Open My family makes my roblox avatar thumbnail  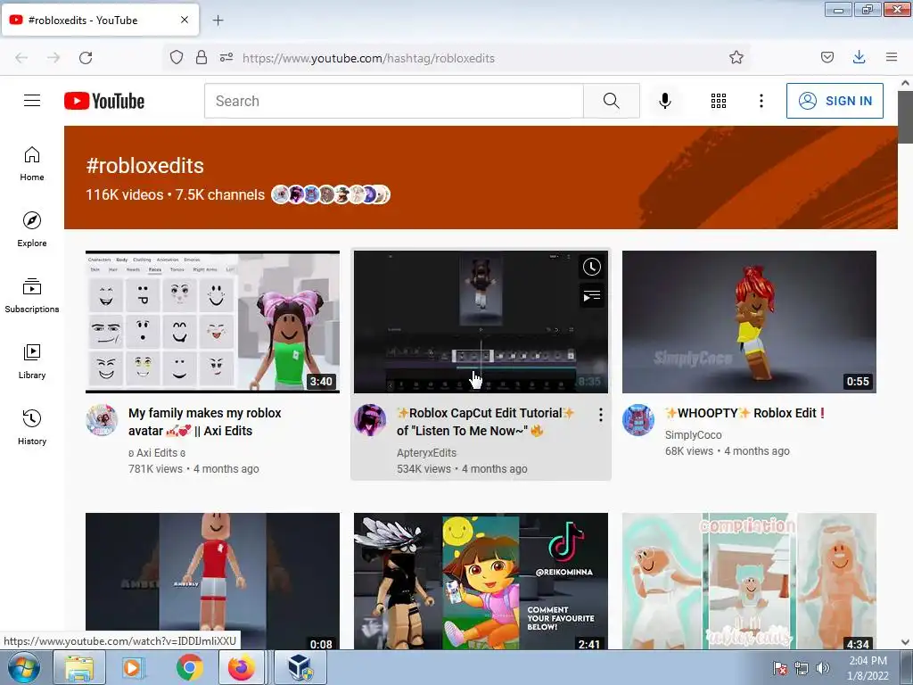click(x=212, y=322)
